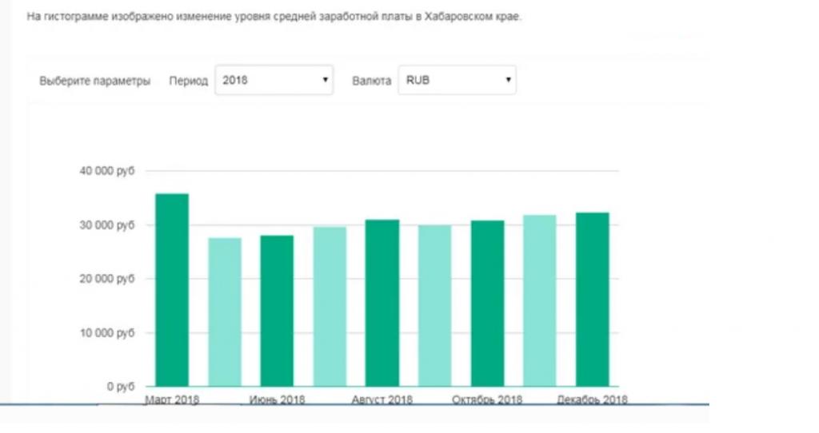The width and height of the screenshot is (819, 433).
Task: Click the "30 000 руб" y-axis label
Action: pyautogui.click(x=108, y=226)
